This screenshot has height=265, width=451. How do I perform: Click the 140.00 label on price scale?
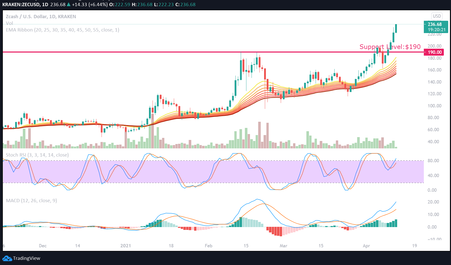pos(434,82)
